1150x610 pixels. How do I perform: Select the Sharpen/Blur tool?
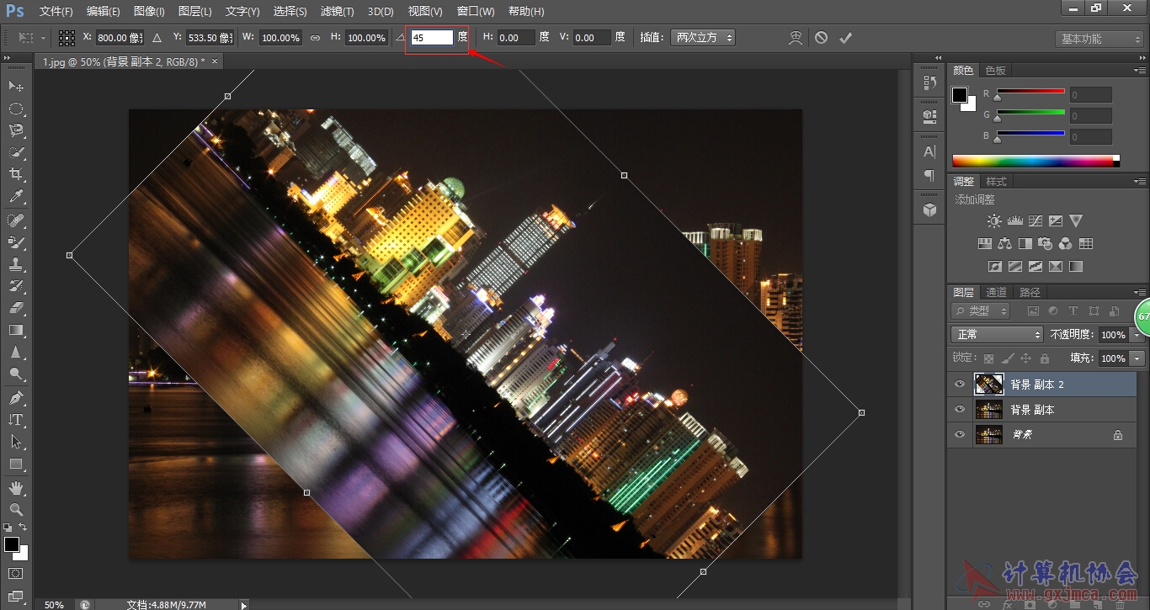pyautogui.click(x=16, y=352)
